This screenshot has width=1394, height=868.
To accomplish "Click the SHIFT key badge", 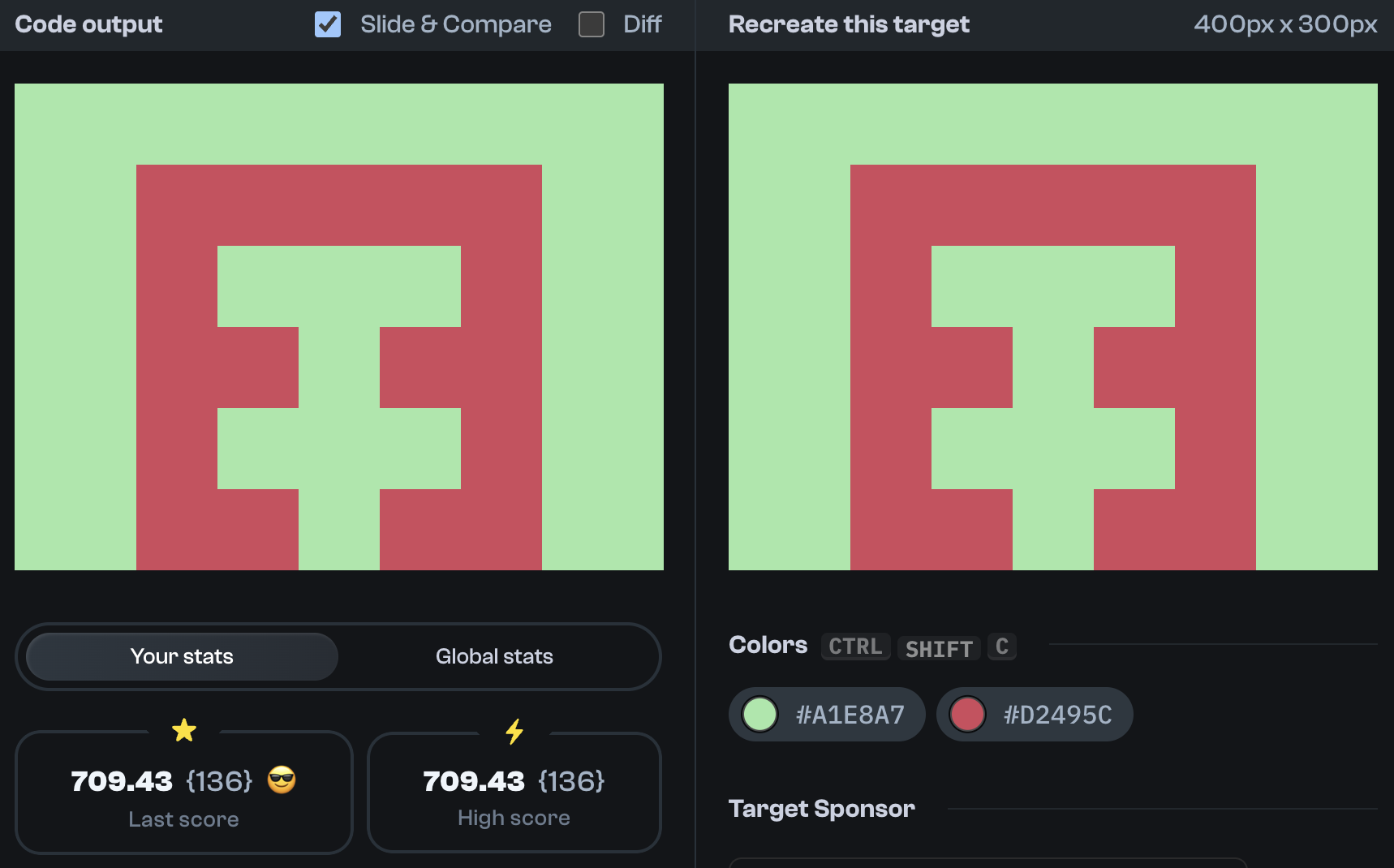I will click(x=938, y=648).
